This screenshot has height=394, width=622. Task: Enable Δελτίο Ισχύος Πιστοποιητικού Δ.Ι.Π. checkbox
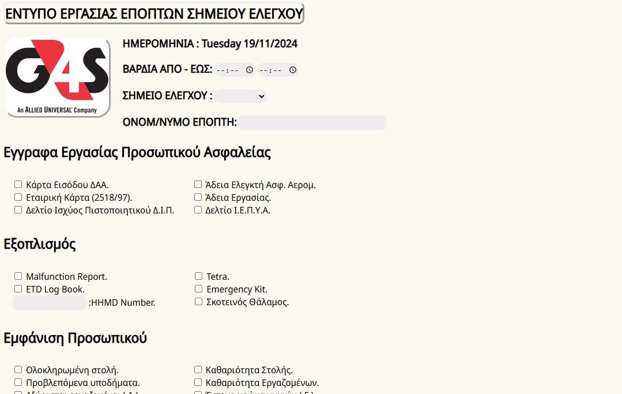(x=18, y=209)
